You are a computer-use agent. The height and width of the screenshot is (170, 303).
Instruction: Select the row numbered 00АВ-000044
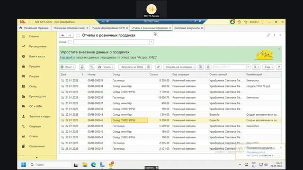coord(170,115)
